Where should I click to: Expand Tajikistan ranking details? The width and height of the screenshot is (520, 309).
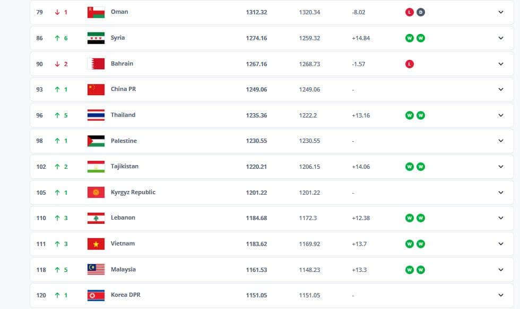[x=500, y=167]
